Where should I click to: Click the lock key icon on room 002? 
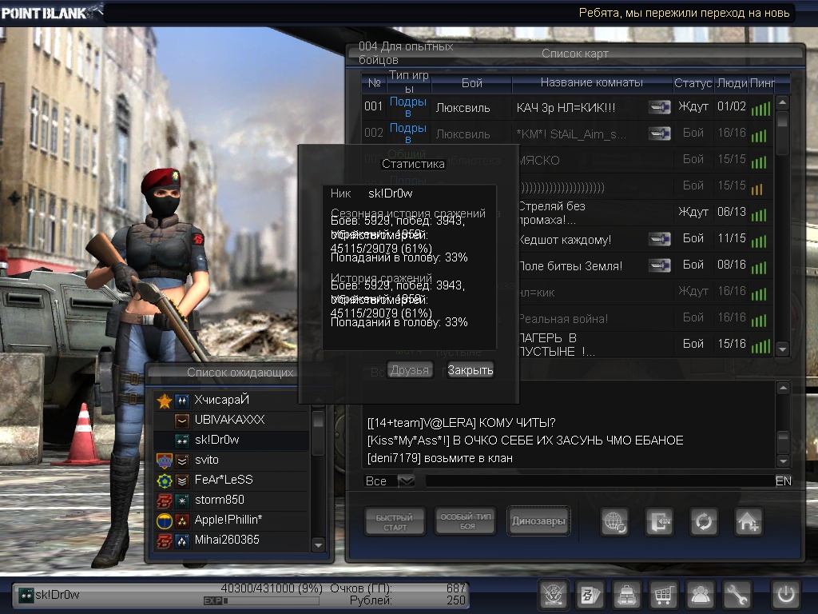[659, 134]
